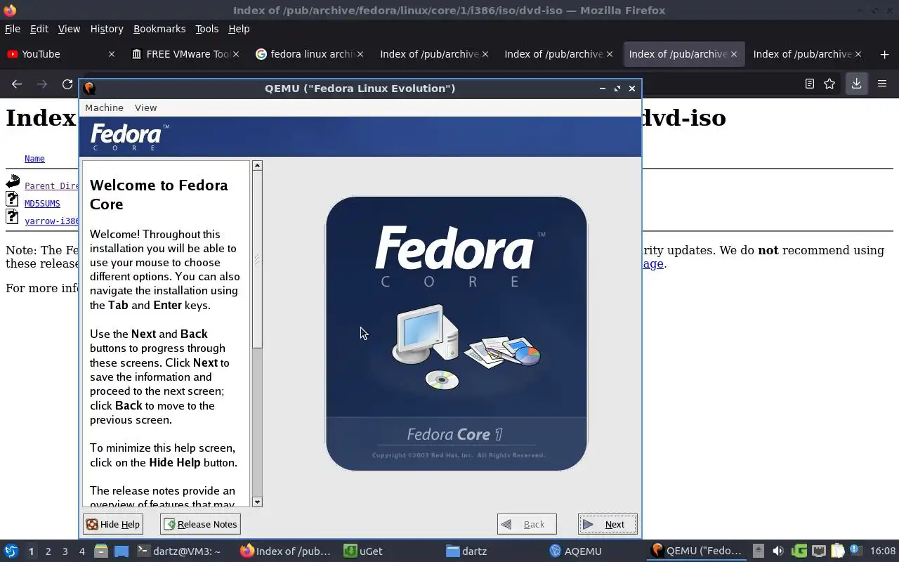Open the Firefox downloads panel
The height and width of the screenshot is (562, 899).
(856, 84)
